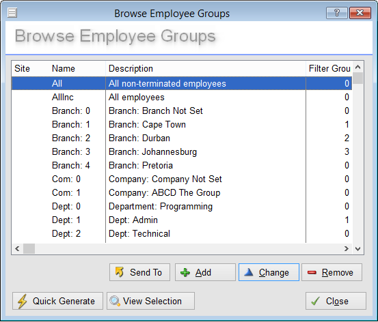This screenshot has width=378, height=322.
Task: Click the question mark help button
Action: click(x=337, y=12)
